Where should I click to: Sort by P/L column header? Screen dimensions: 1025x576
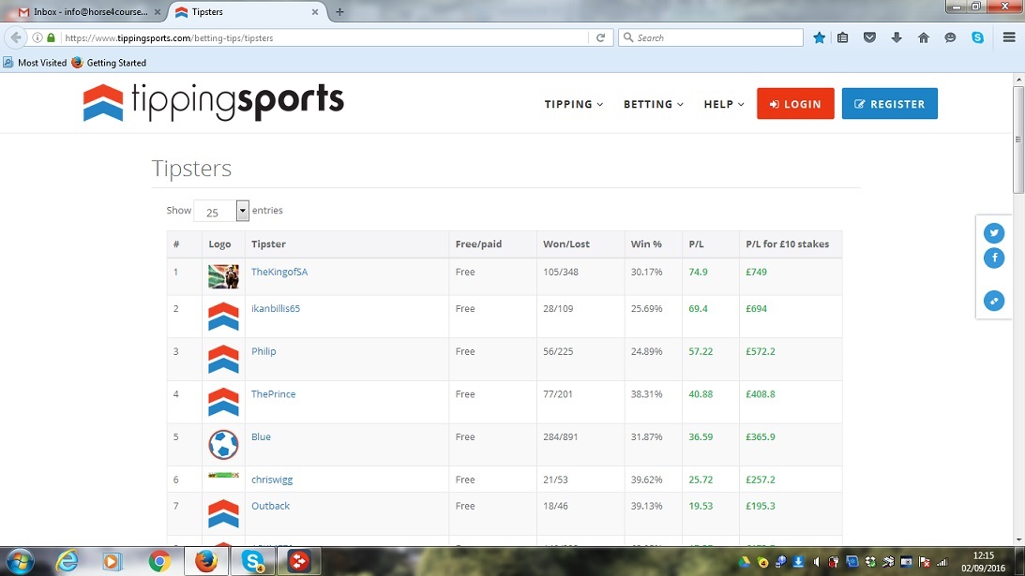tap(710, 244)
